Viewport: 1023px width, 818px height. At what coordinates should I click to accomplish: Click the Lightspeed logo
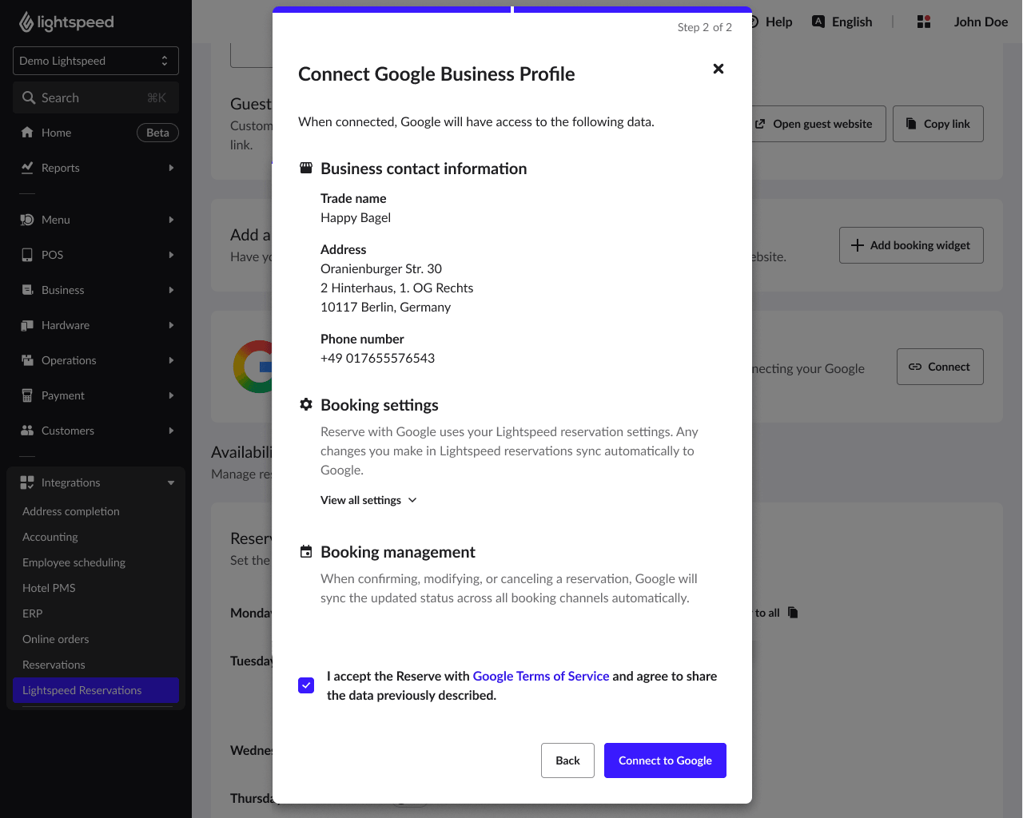pos(66,22)
